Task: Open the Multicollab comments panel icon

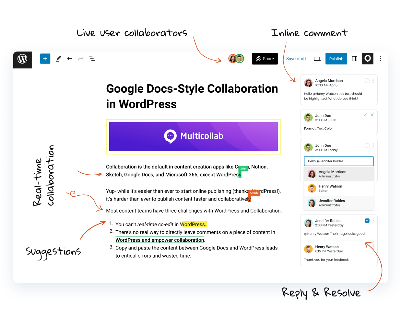Action: (367, 59)
